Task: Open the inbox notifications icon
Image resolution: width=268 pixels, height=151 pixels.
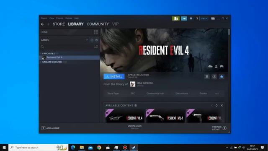Action: 191,18
